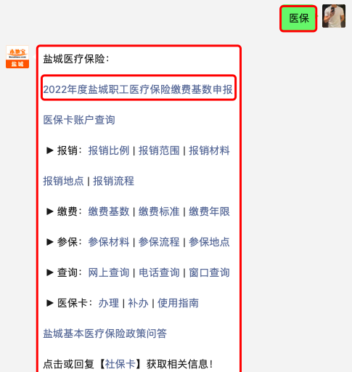Click the 本地宝盐城 account avatar

(x=17, y=57)
